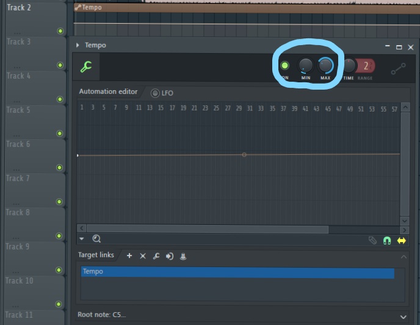
Task: Toggle the yellow slide arrows icon
Action: click(401, 241)
